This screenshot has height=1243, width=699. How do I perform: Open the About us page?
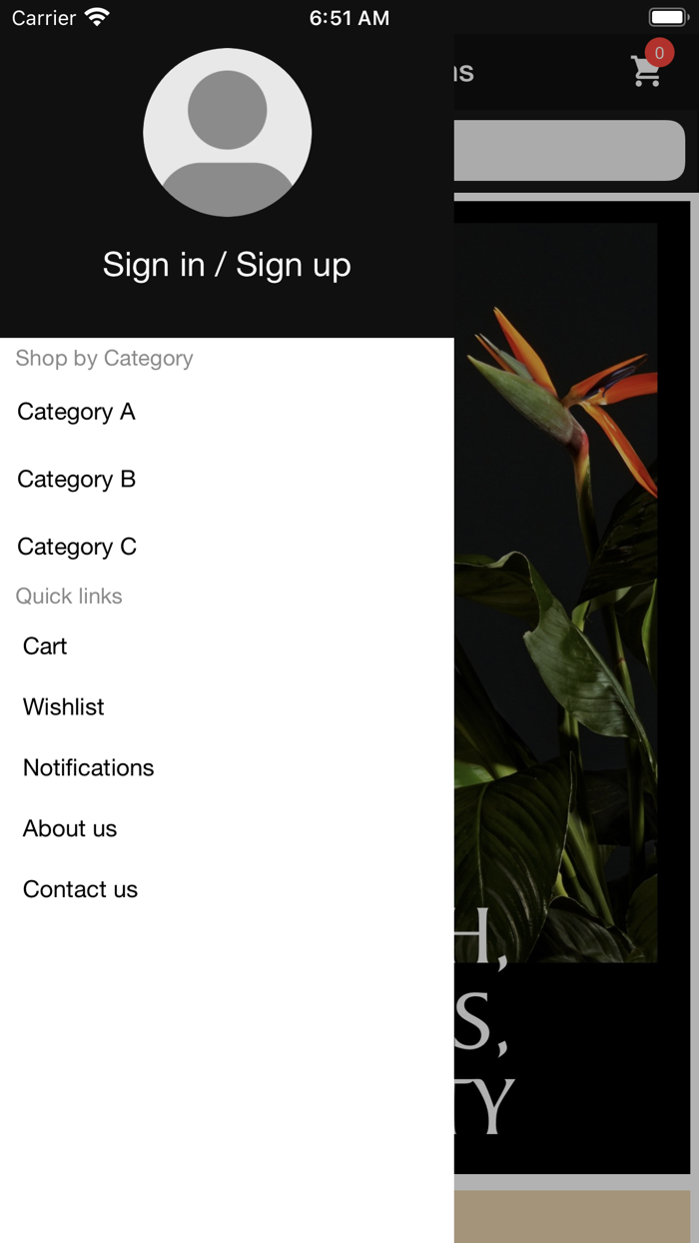coord(70,828)
